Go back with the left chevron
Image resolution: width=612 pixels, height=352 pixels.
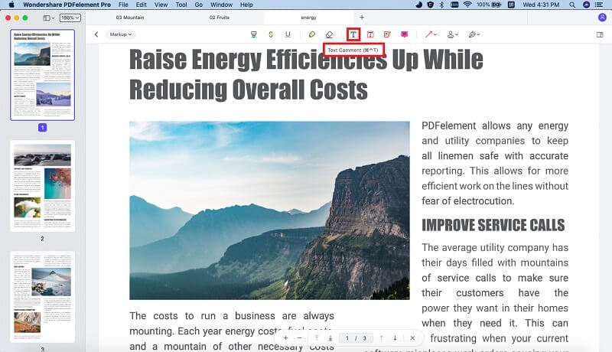pos(96,34)
